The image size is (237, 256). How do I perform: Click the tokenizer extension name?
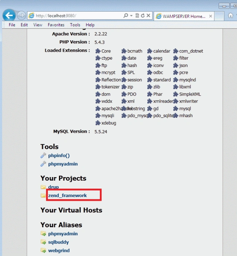pyautogui.click(x=110, y=87)
